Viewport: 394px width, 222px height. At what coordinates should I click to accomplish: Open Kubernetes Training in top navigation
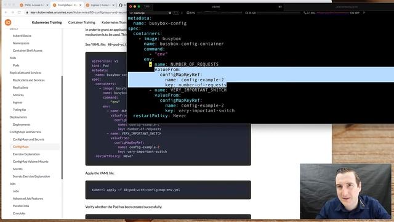click(x=47, y=22)
